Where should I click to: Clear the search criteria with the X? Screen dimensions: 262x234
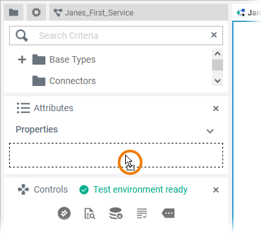coord(214,35)
